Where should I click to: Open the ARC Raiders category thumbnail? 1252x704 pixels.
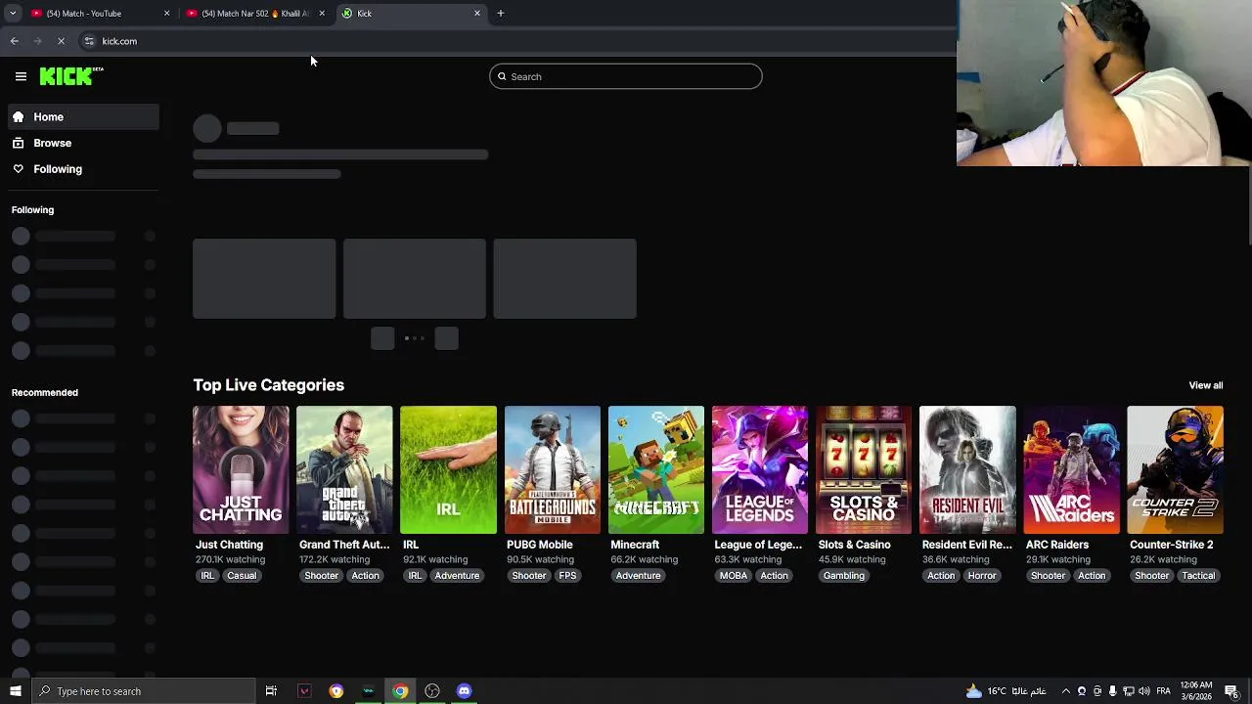[x=1071, y=469]
